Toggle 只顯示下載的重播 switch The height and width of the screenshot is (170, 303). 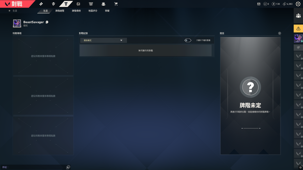(x=188, y=40)
